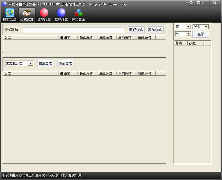Sort lower table by 最高连错 column

pos(87,73)
